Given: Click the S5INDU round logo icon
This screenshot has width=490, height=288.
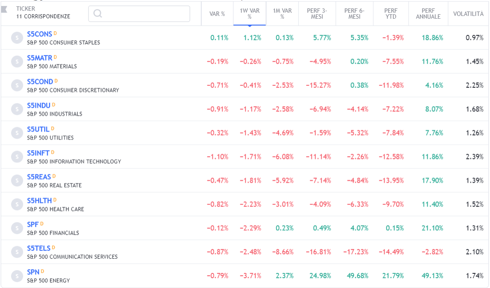Looking at the screenshot, I should pos(17,109).
